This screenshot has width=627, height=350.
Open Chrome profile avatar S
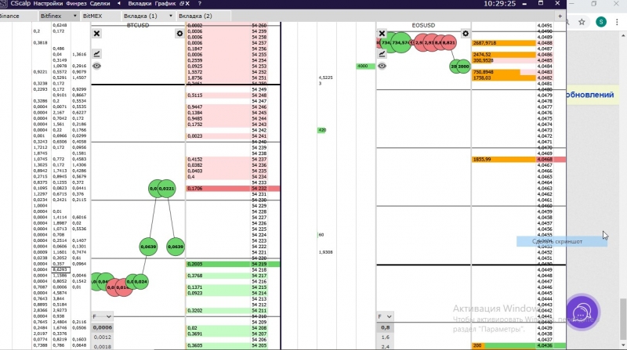click(x=601, y=22)
